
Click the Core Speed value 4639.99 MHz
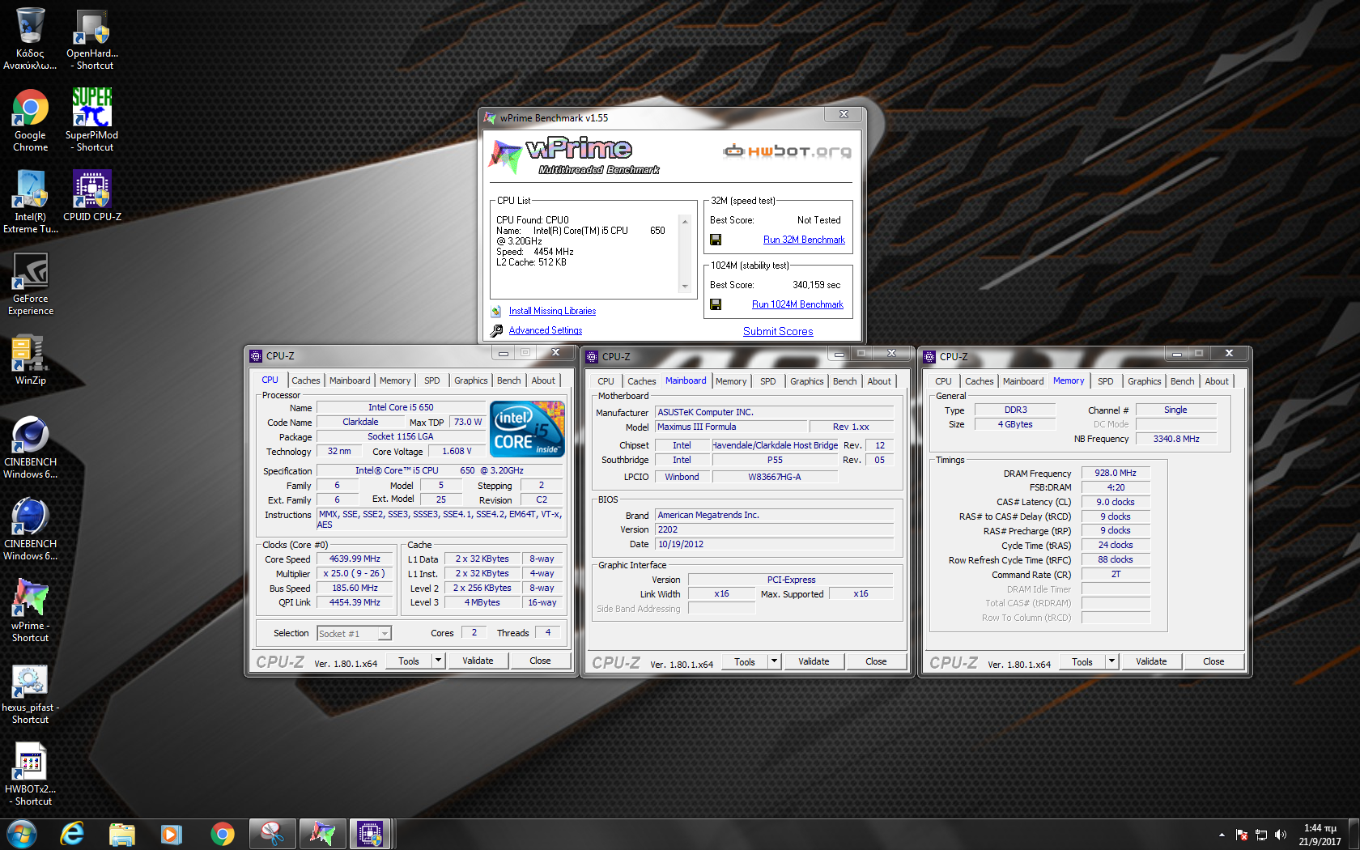pyautogui.click(x=355, y=559)
